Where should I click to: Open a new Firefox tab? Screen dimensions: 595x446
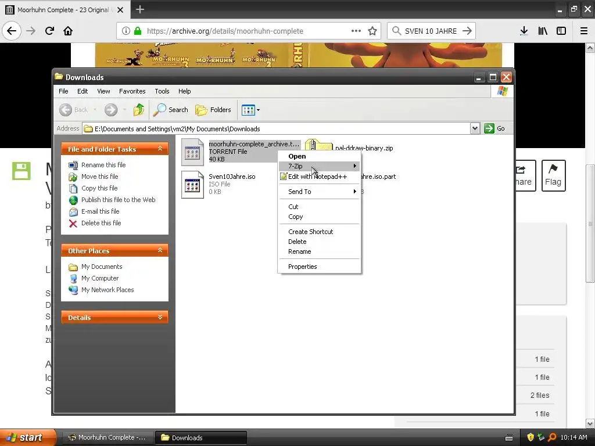click(x=140, y=9)
